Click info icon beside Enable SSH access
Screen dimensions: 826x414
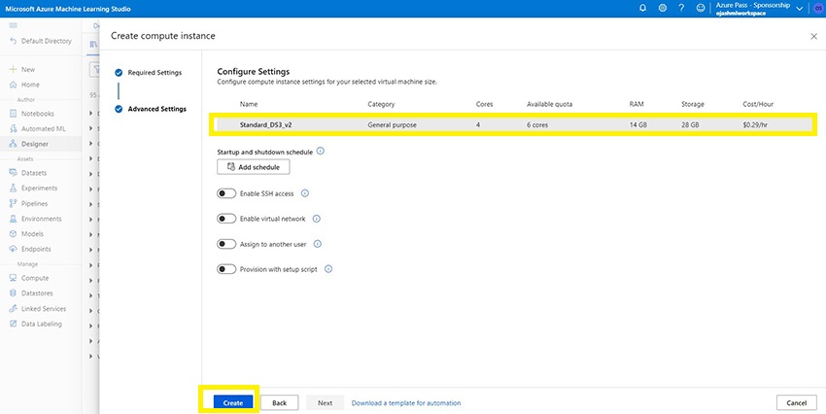[x=304, y=193]
